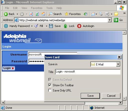Open the Fill dropdown arrow

(46, 26)
